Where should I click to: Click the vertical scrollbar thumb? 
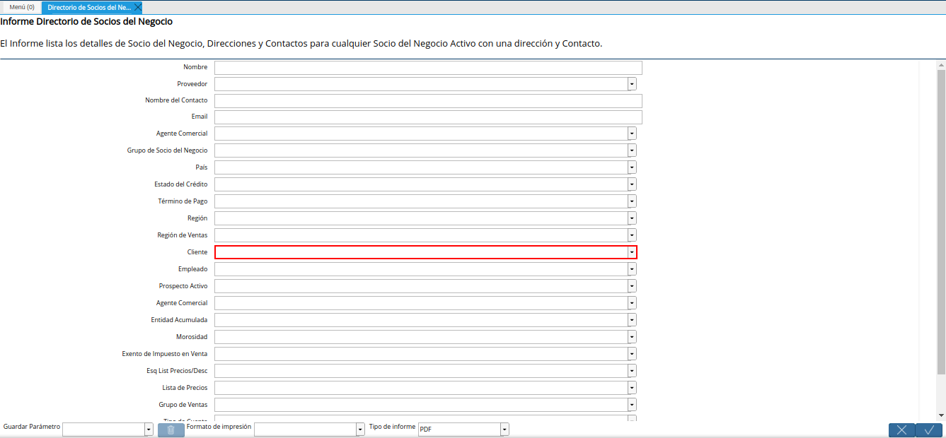[941, 222]
